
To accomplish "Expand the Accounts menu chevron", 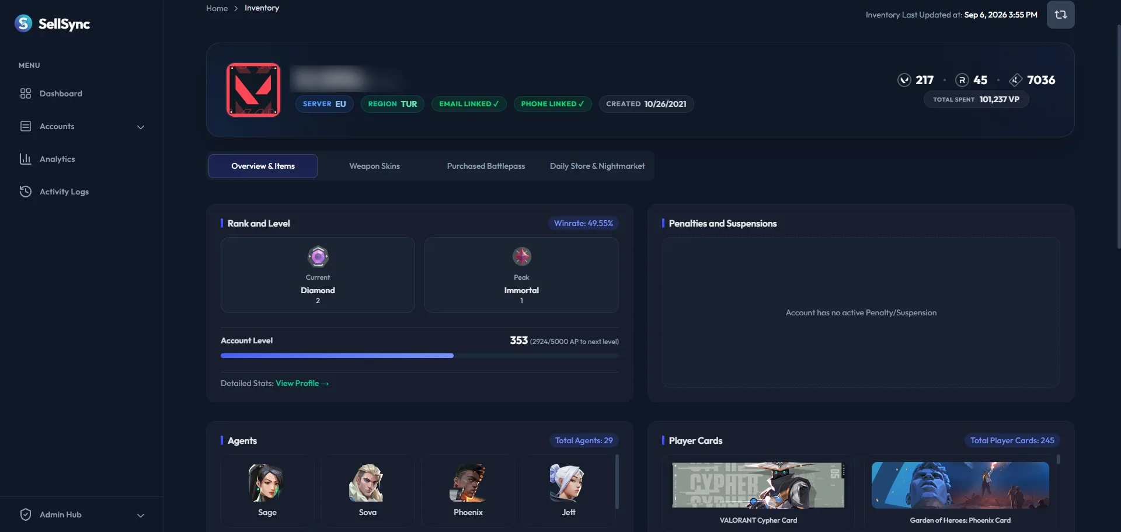I will (141, 127).
